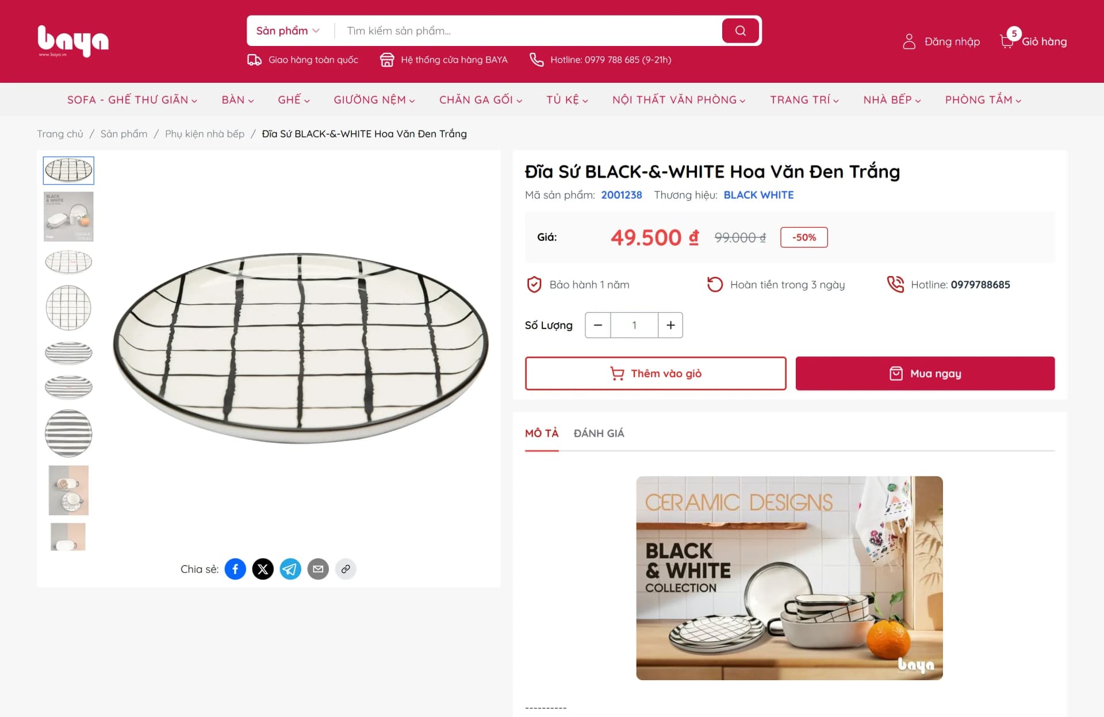Click the user account login icon
This screenshot has height=717, width=1104.
[909, 41]
